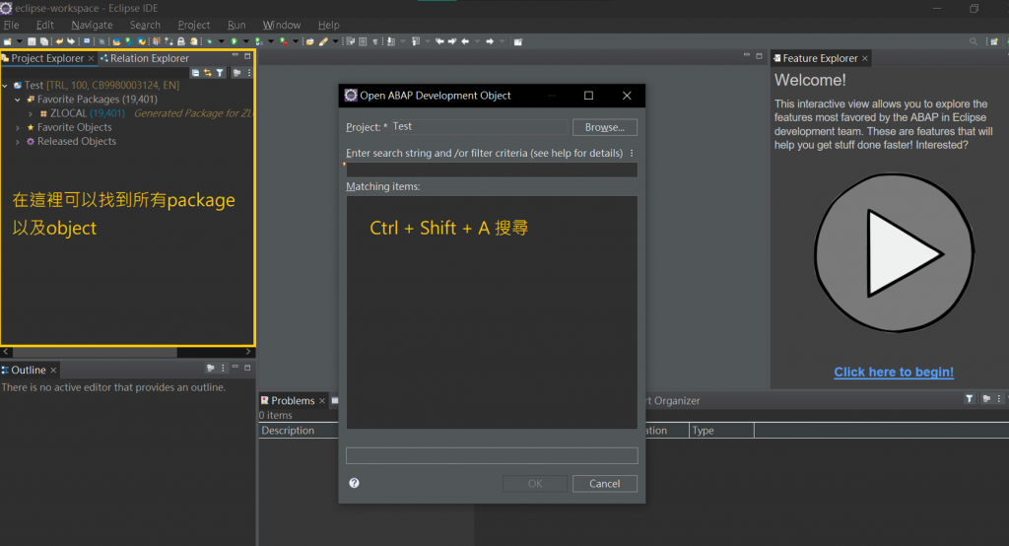1009x546 pixels.
Task: Click Open ABAP dialog help question icon
Action: pos(354,483)
